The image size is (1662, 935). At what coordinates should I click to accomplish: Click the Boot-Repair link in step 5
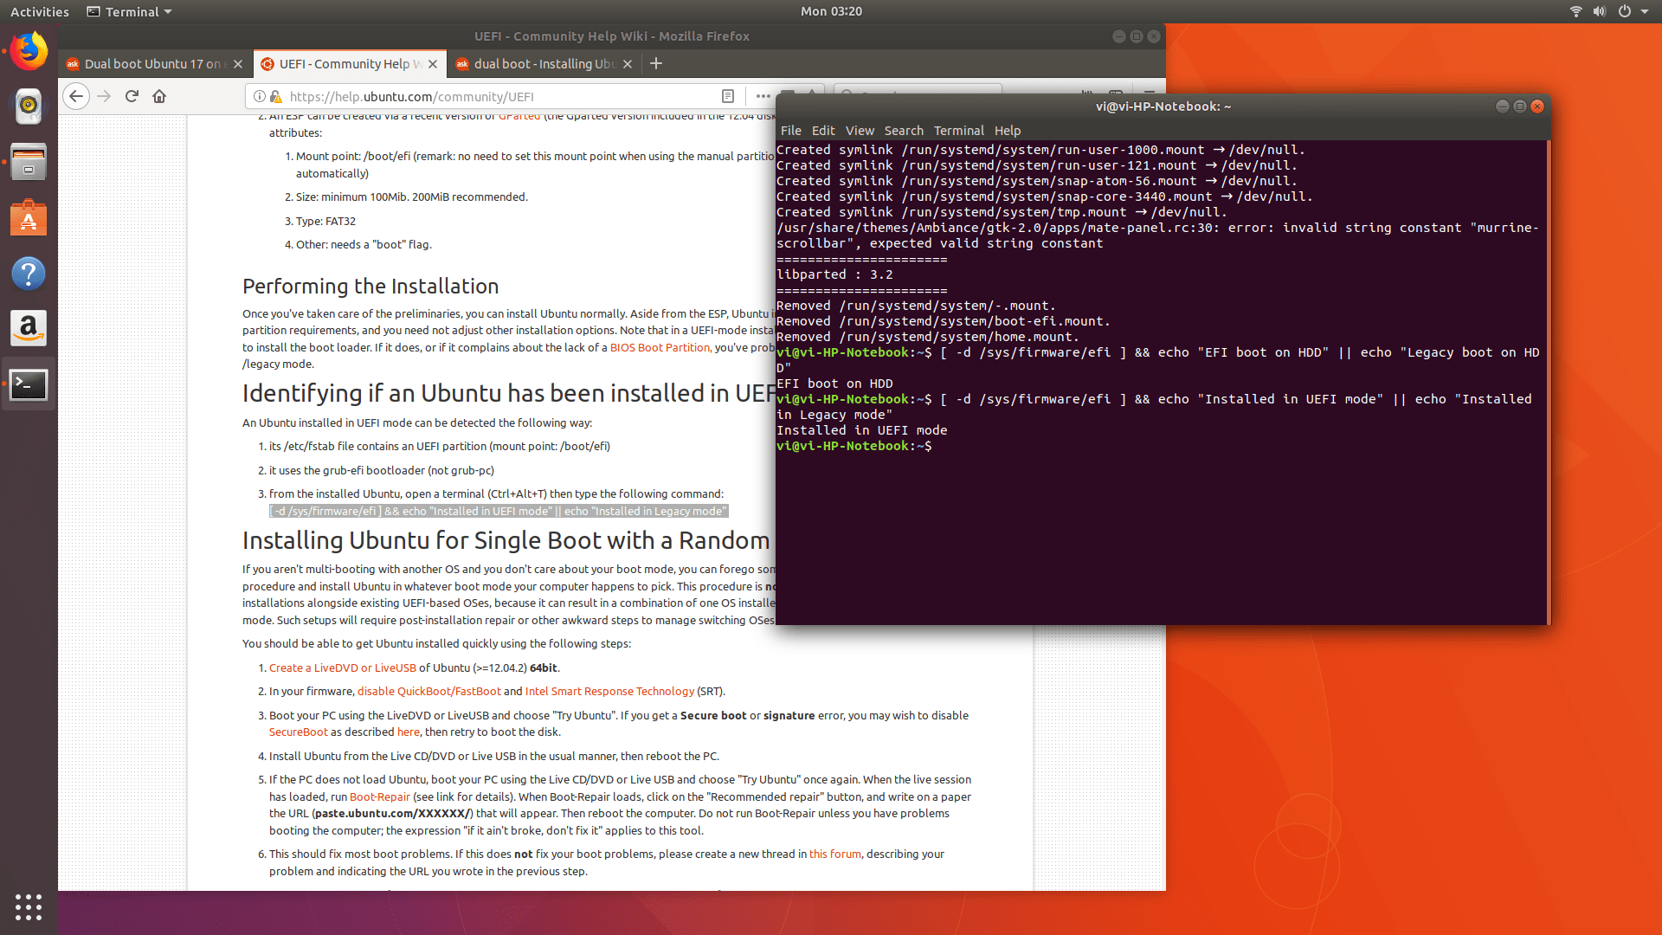(x=379, y=796)
